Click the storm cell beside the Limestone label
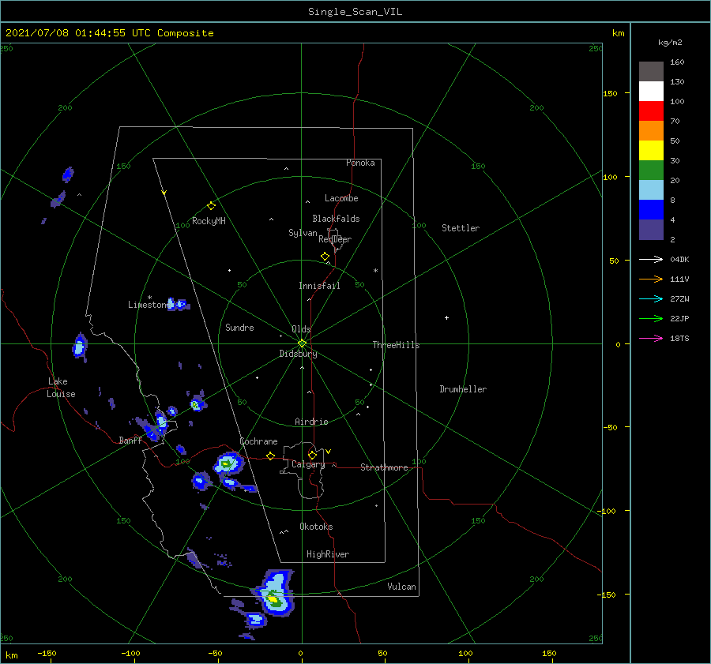This screenshot has width=711, height=664. 177,304
